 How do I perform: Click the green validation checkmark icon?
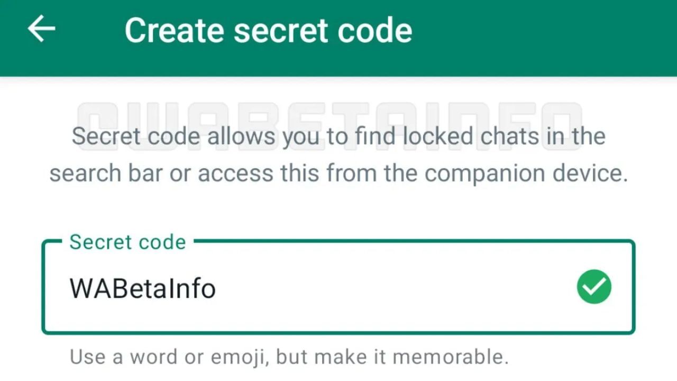tap(594, 287)
